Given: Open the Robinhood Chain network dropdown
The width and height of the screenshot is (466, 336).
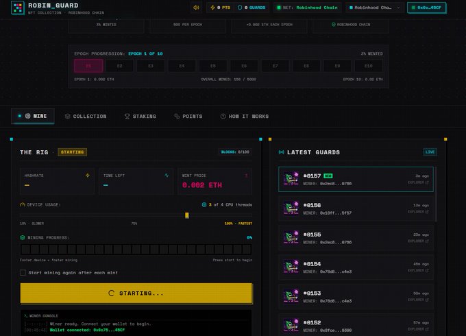Looking at the screenshot, I should 374,8.
